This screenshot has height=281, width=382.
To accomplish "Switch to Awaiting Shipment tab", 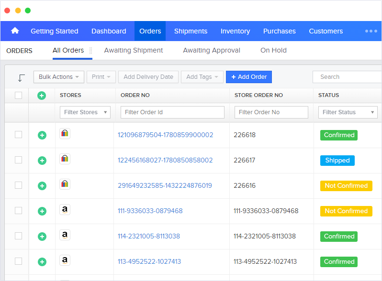I will point(133,50).
